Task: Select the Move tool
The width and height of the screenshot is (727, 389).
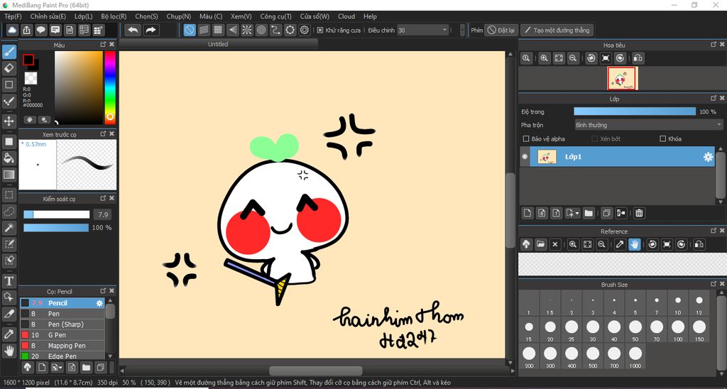Action: [9, 121]
